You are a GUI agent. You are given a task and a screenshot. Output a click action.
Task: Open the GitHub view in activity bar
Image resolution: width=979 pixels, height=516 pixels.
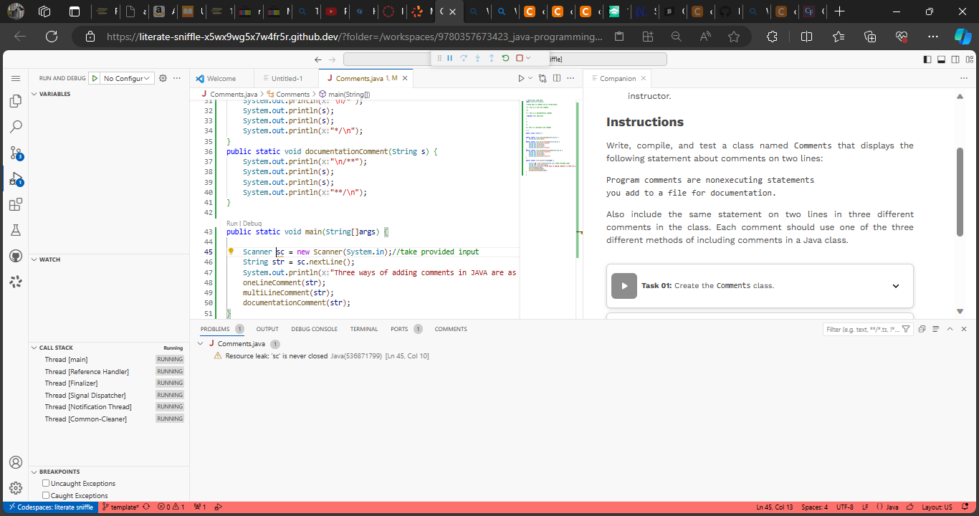[16, 256]
